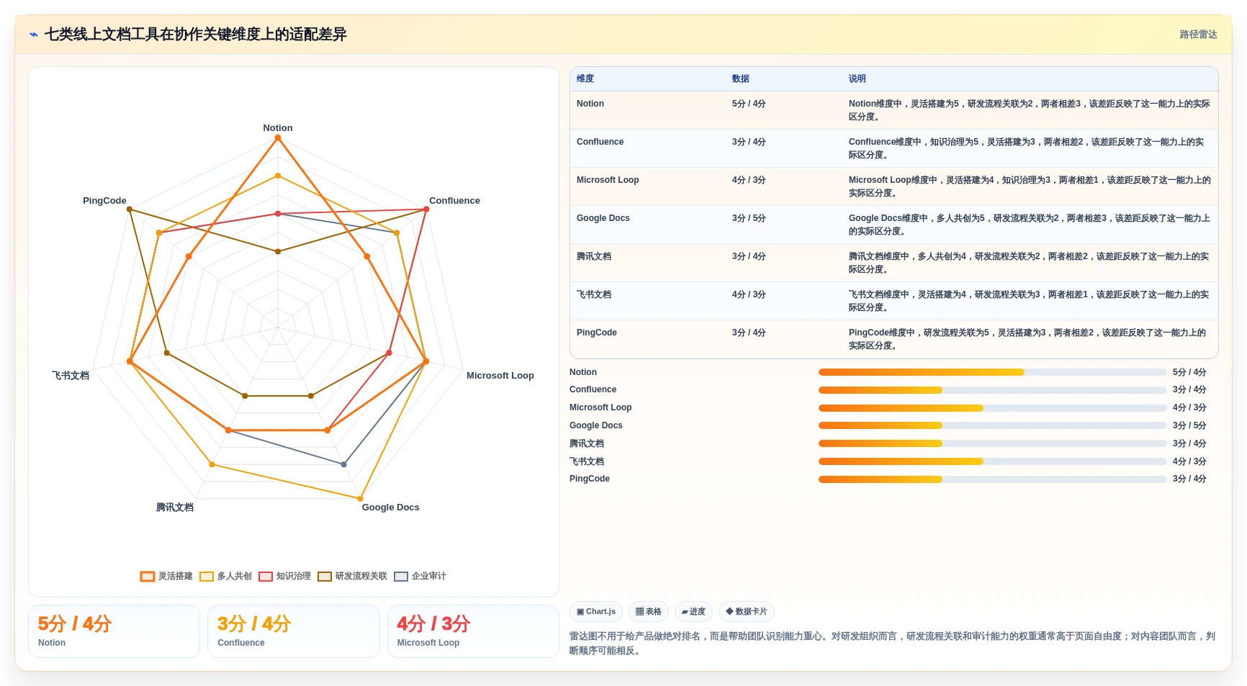Open the Confluence 3分 / 4分 summary card

[294, 631]
